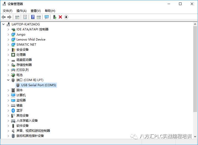Expand the 磁盘驱动器 category
Viewport: 198px width, 145px height.
click(x=8, y=60)
